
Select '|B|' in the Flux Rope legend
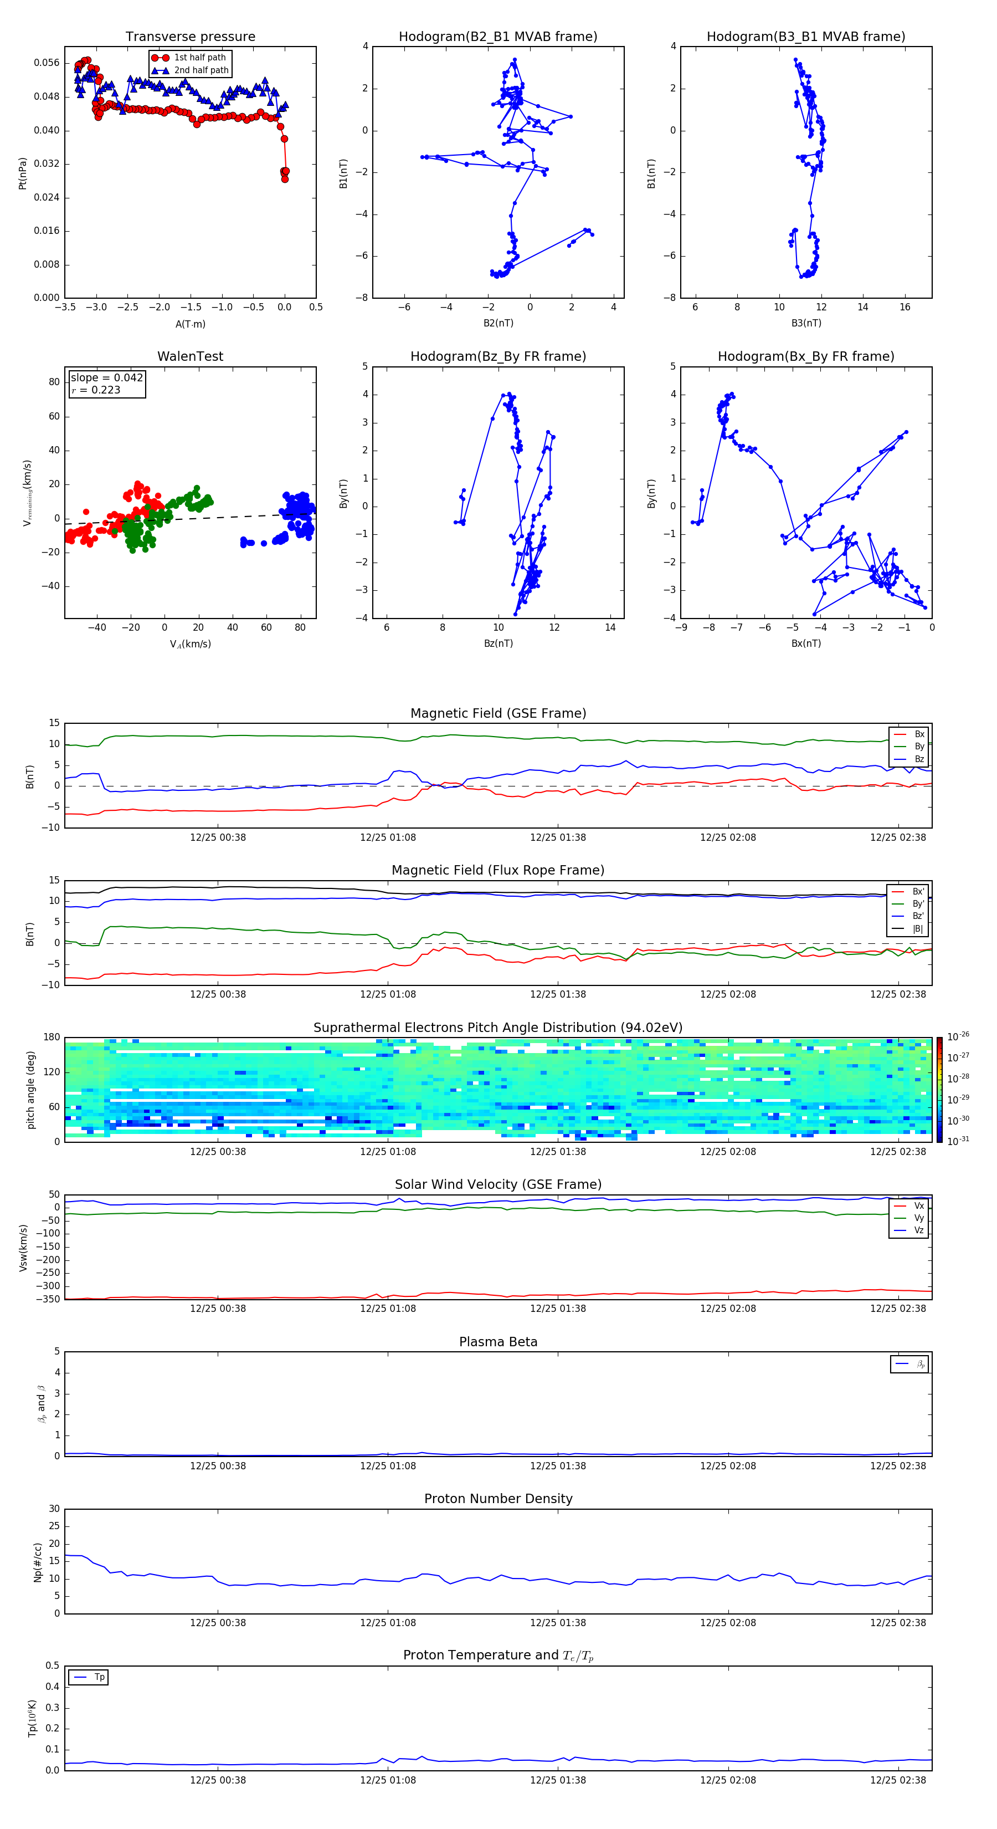pyautogui.click(x=908, y=929)
